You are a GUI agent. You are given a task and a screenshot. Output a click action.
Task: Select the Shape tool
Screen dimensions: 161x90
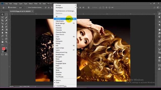click(6, 39)
